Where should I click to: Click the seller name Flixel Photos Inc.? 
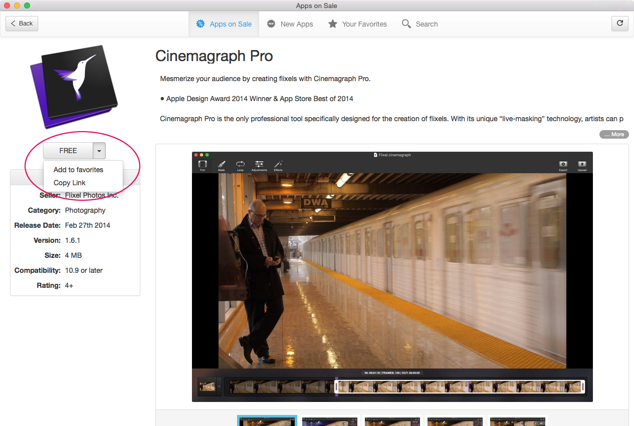92,195
